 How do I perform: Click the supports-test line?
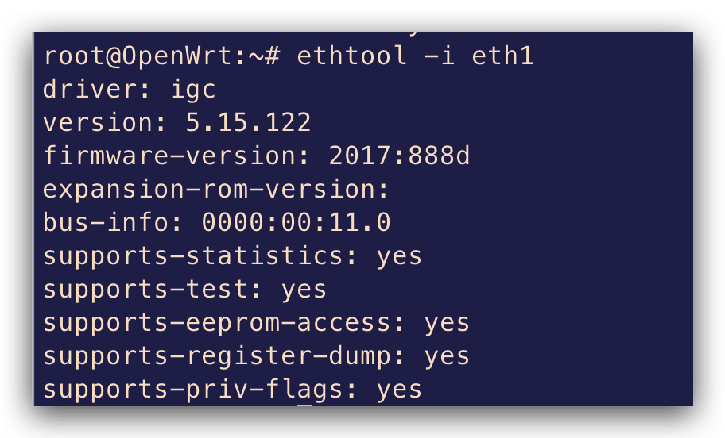coord(184,290)
